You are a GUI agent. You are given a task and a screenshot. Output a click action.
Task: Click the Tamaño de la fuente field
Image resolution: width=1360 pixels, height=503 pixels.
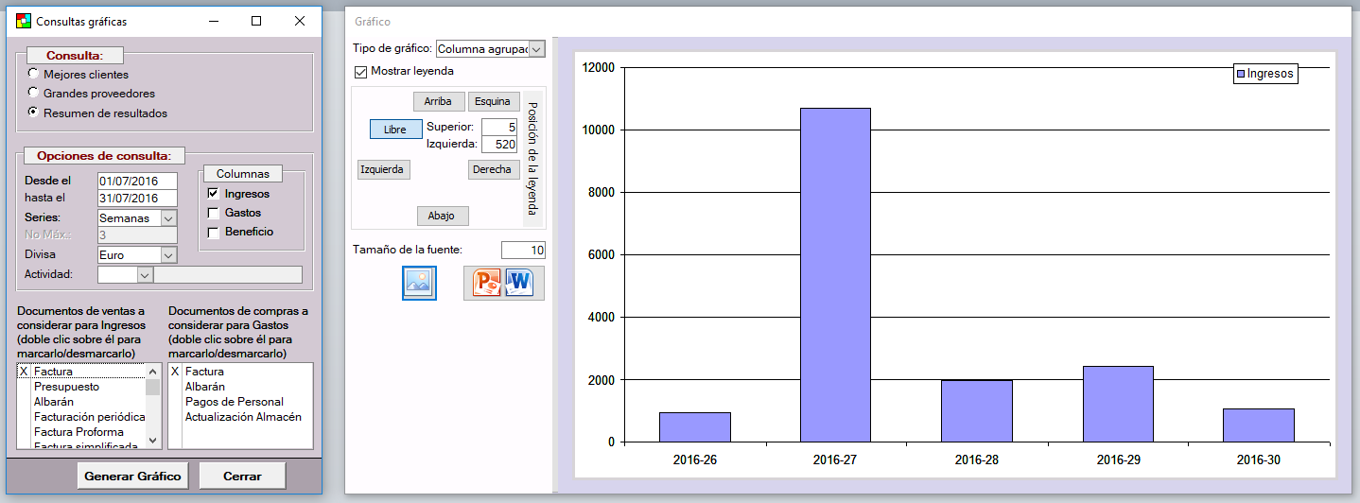522,250
